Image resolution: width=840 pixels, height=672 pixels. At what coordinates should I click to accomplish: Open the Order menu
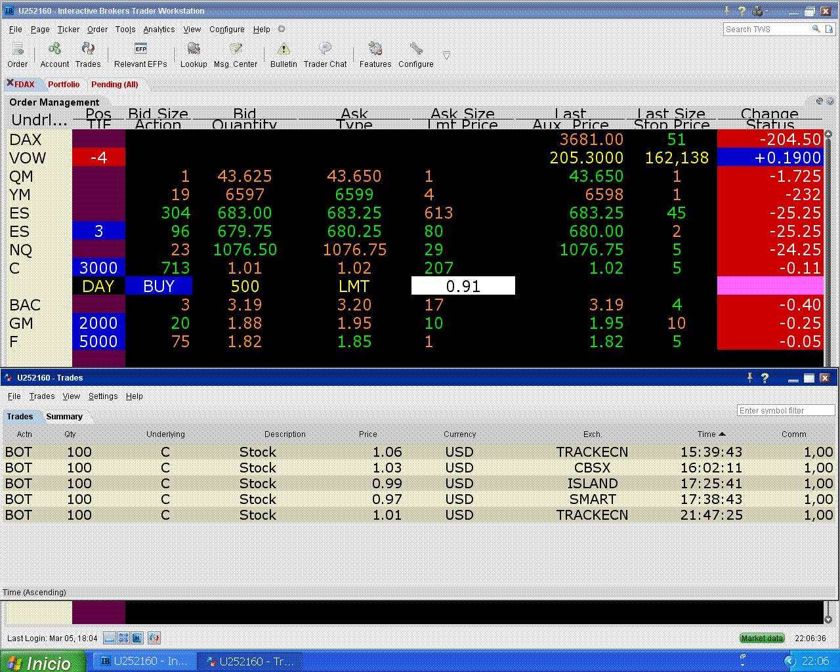(97, 29)
